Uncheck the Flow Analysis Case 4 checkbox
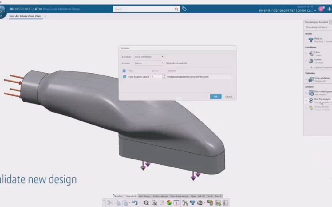 coord(124,77)
